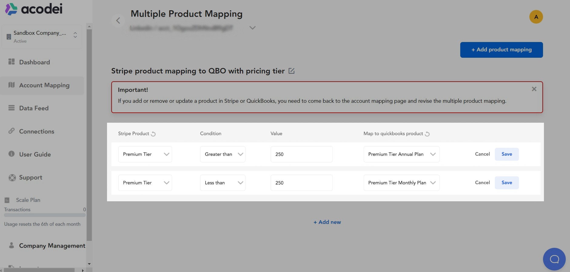The width and height of the screenshot is (570, 272).
Task: Click the Add new link
Action: pyautogui.click(x=327, y=222)
